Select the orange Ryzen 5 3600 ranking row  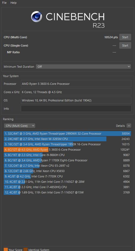pos(67,150)
